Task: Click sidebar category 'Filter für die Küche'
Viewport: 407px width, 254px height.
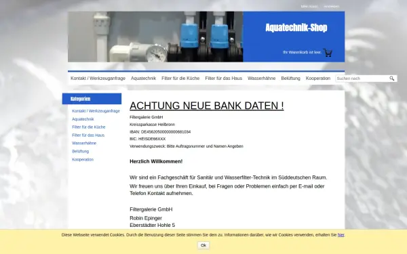Action: [88, 127]
